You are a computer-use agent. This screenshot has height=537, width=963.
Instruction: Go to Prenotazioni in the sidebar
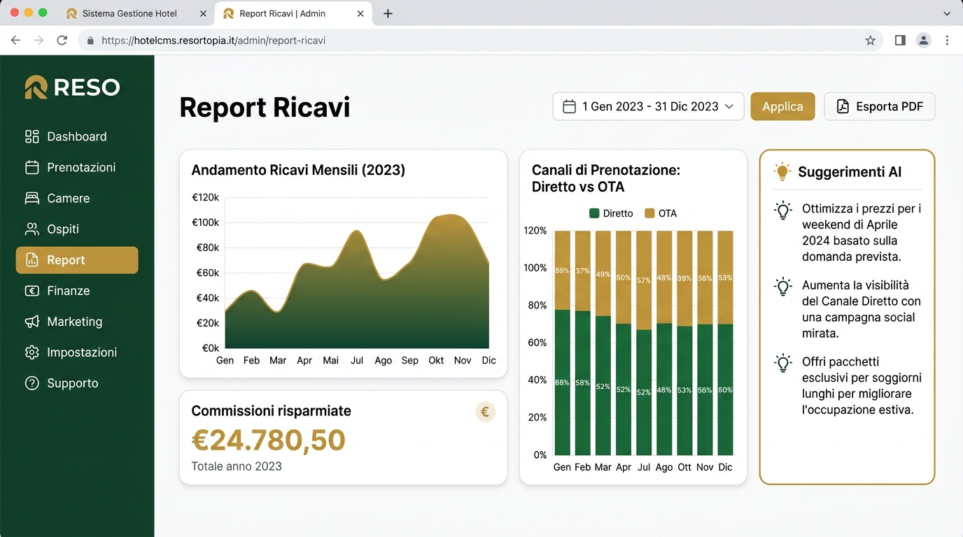[77, 167]
